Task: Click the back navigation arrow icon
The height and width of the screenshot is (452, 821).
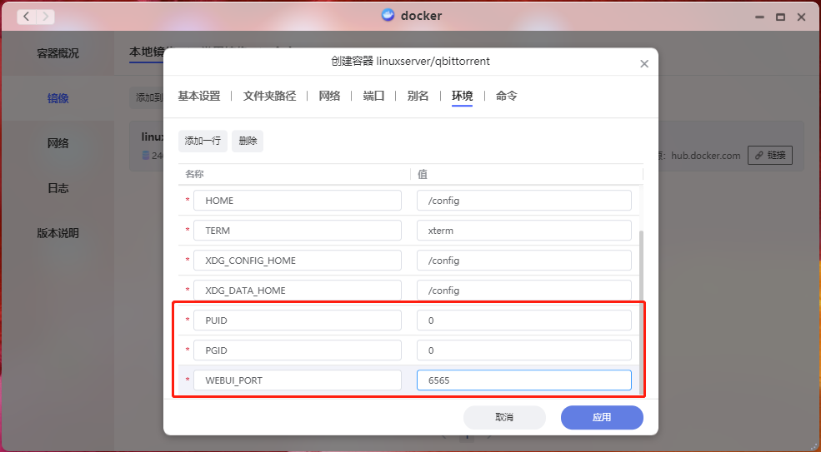Action: tap(26, 16)
